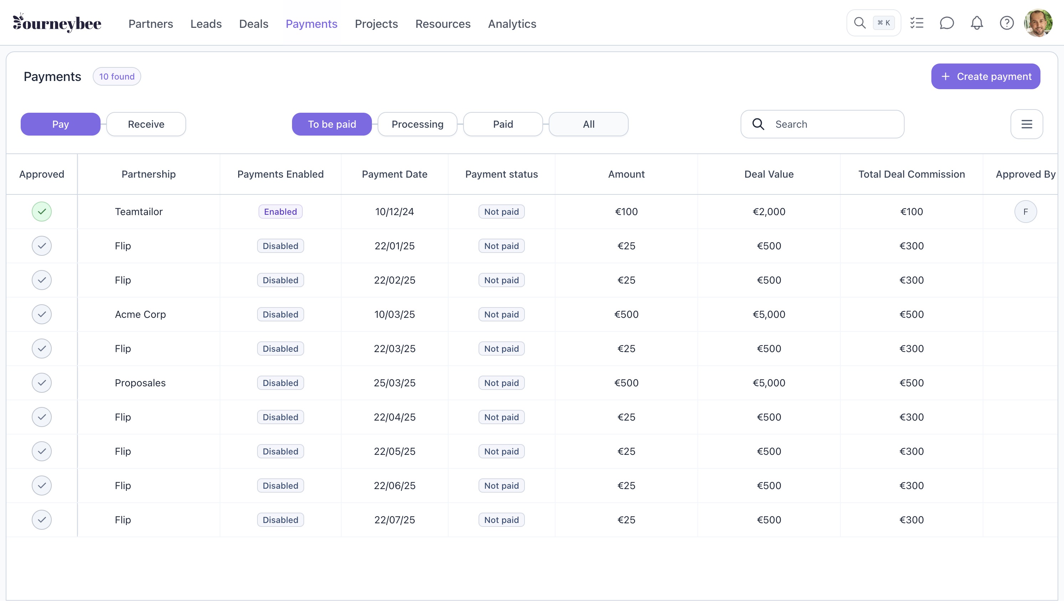
Task: Click the Payment Date column header
Action: pos(394,174)
